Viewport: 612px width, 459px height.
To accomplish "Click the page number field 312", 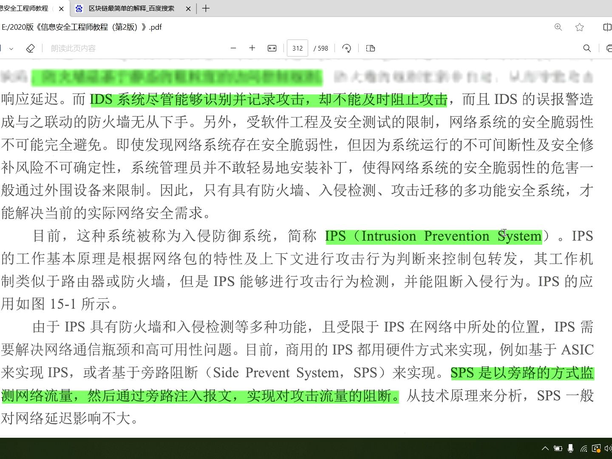I will click(x=297, y=48).
